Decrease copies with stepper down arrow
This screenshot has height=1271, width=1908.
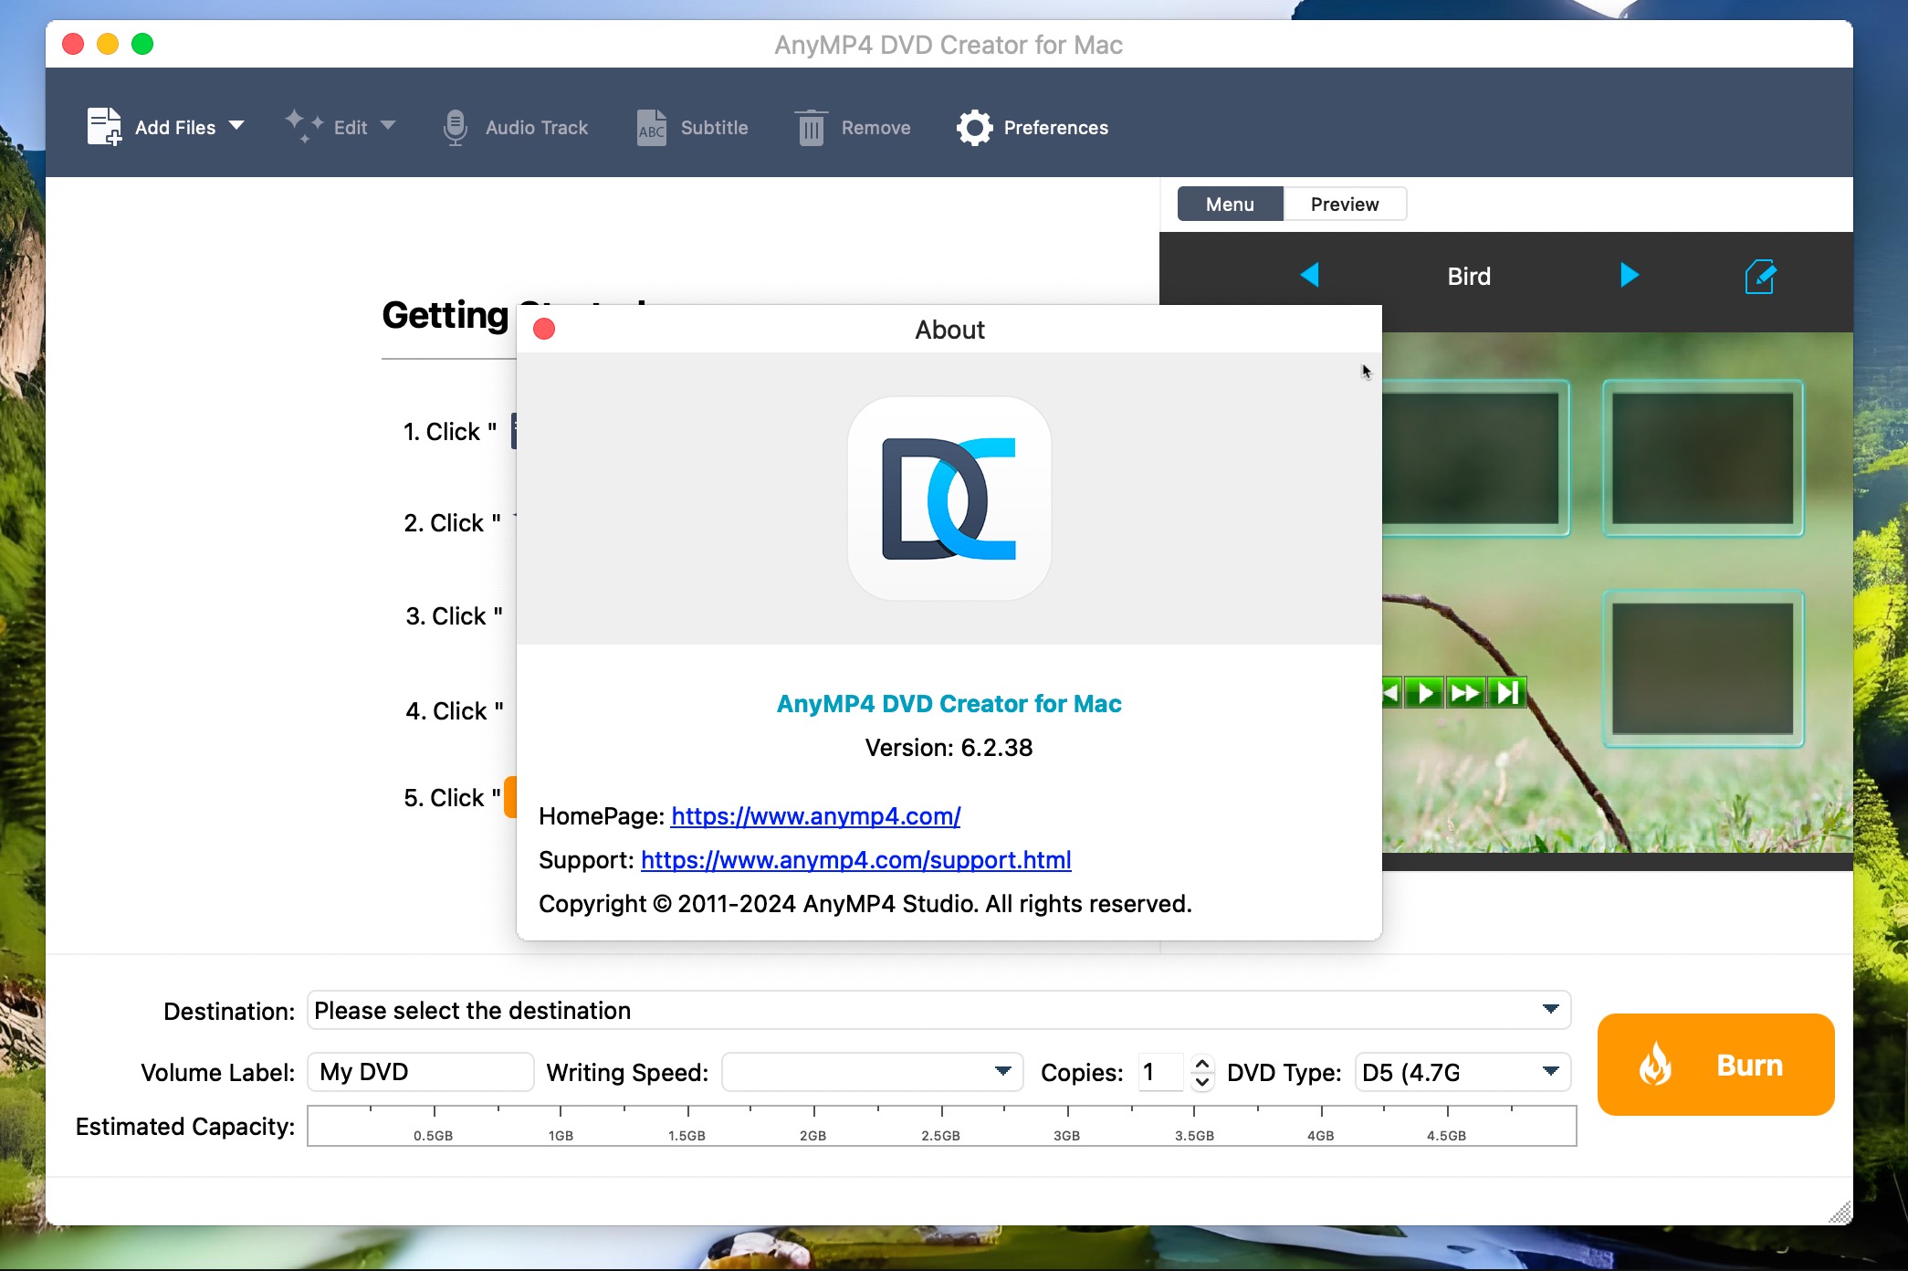pyautogui.click(x=1201, y=1082)
